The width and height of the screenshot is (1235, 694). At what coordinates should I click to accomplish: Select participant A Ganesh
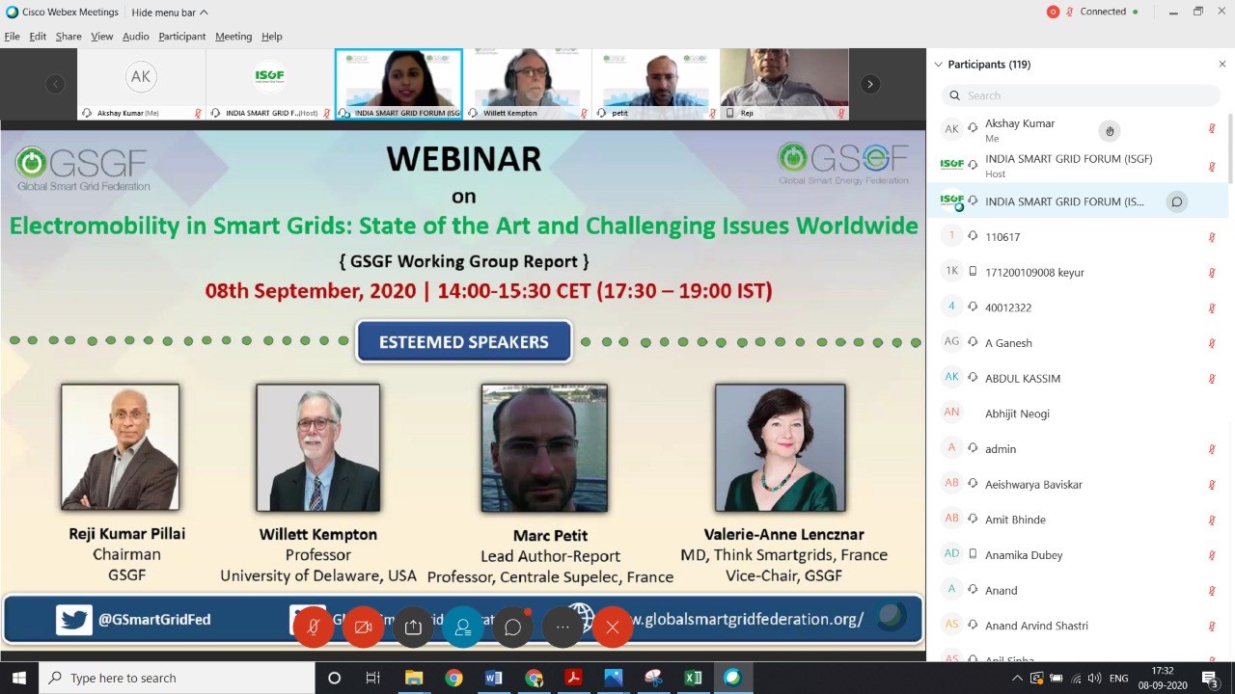coord(1078,343)
